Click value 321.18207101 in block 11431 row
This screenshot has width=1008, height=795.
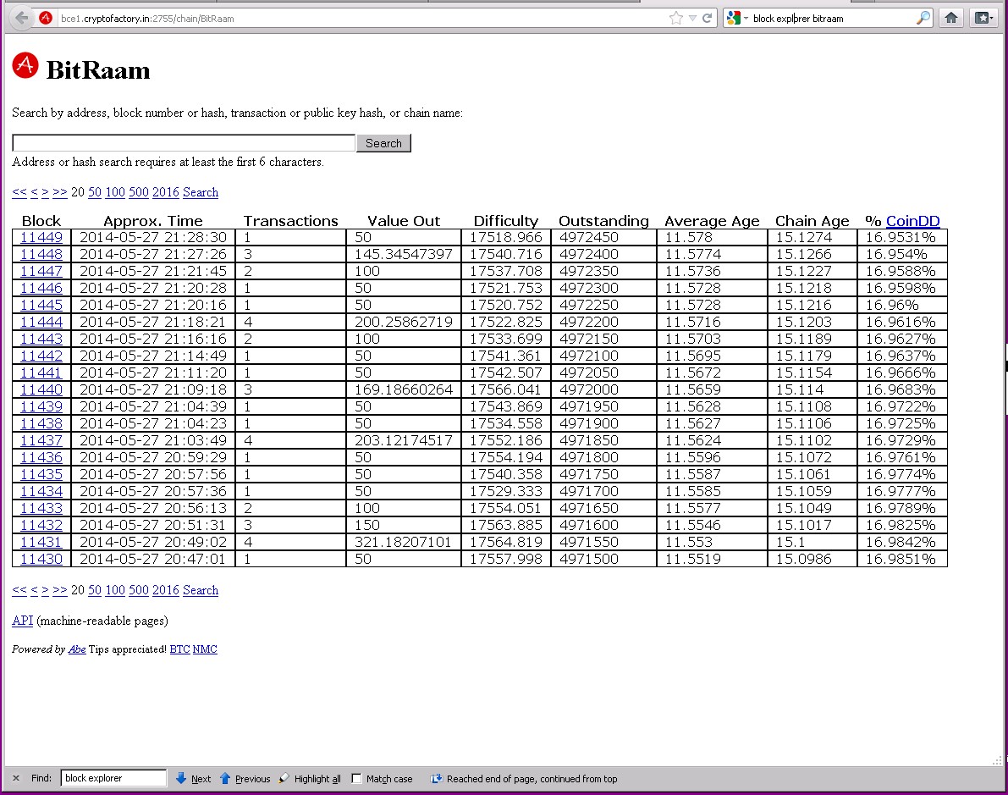tap(403, 542)
